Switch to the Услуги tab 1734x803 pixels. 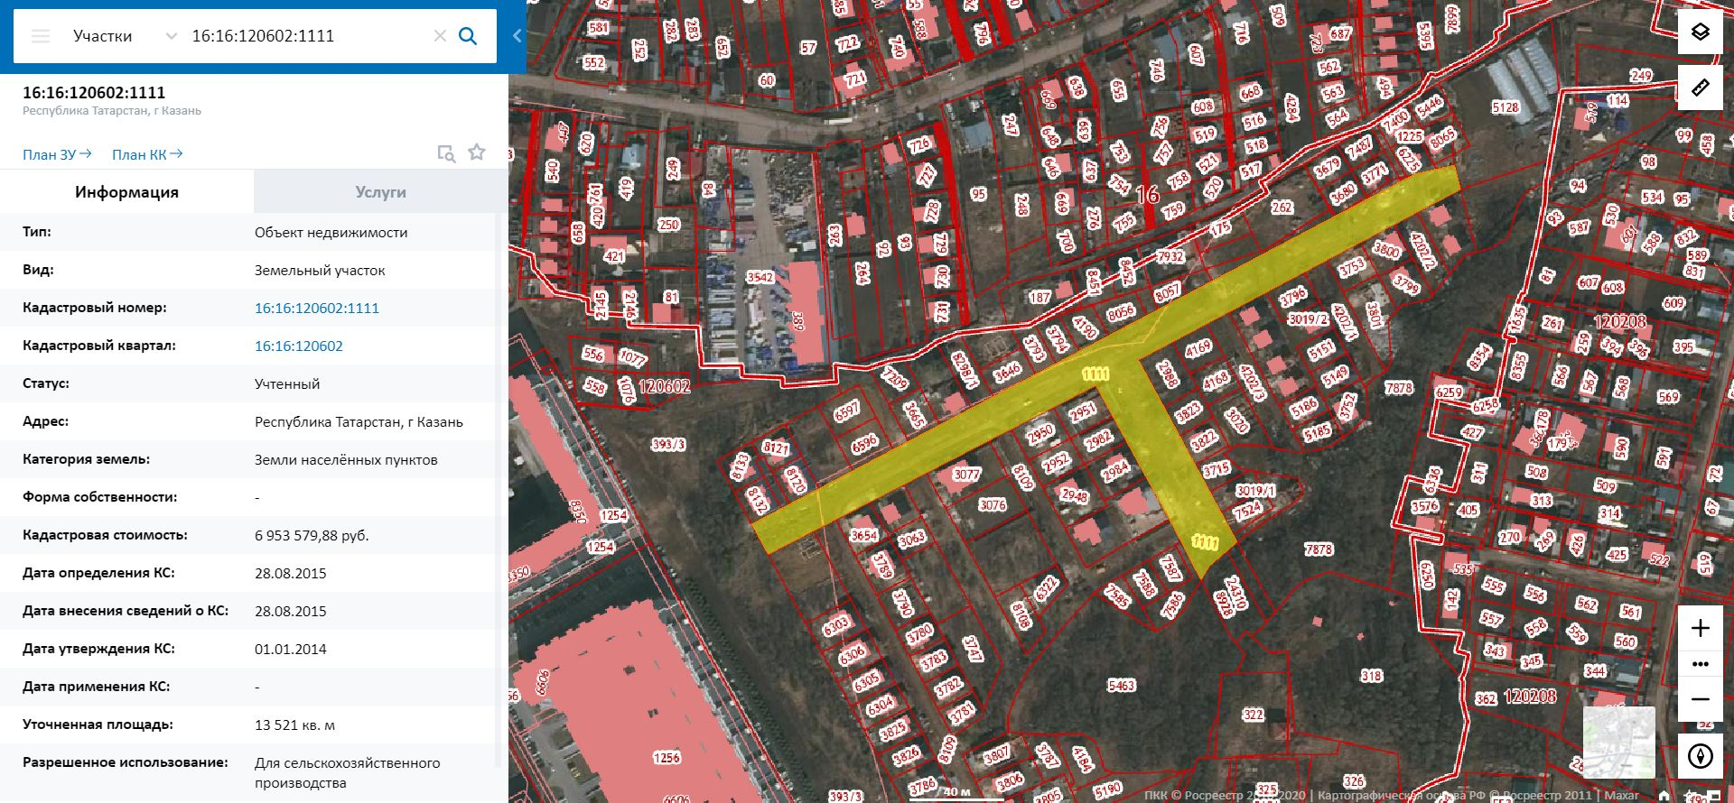click(380, 192)
